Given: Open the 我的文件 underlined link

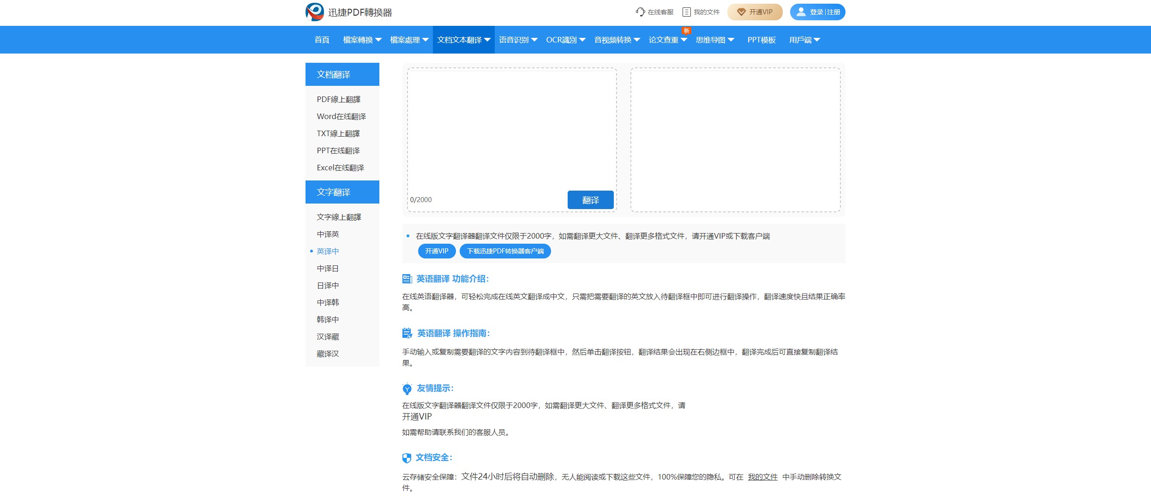Looking at the screenshot, I should (762, 477).
